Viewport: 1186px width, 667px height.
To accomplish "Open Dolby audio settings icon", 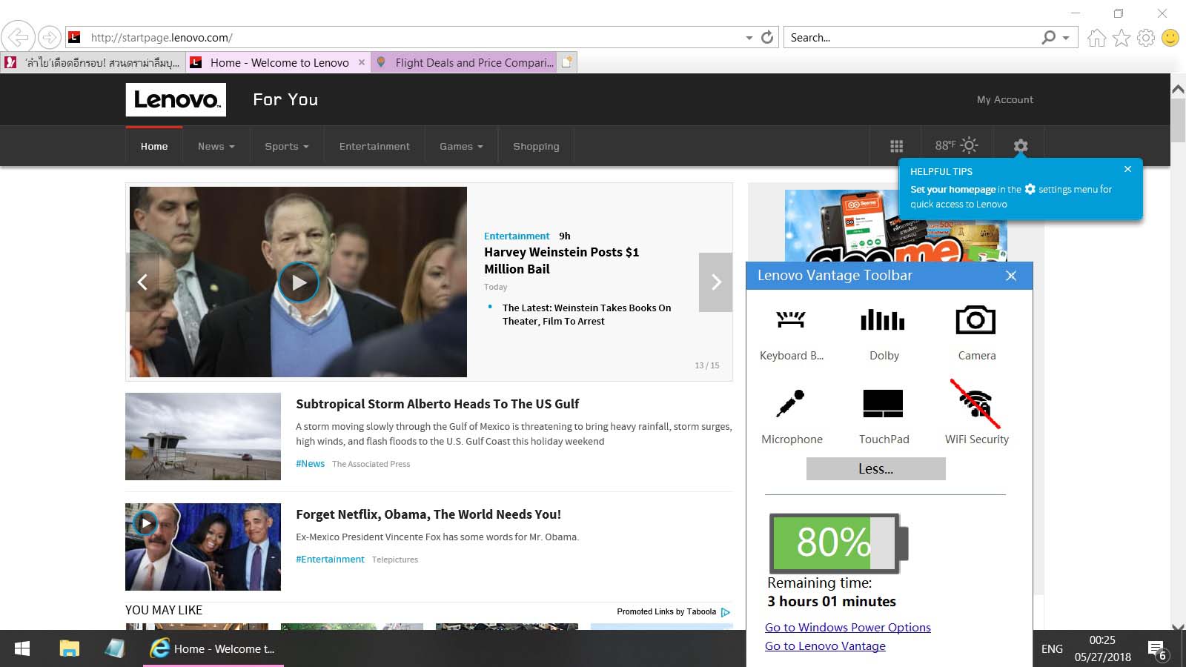I will [883, 319].
